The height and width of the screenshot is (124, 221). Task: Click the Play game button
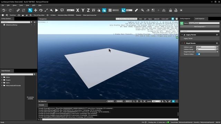(57, 10)
